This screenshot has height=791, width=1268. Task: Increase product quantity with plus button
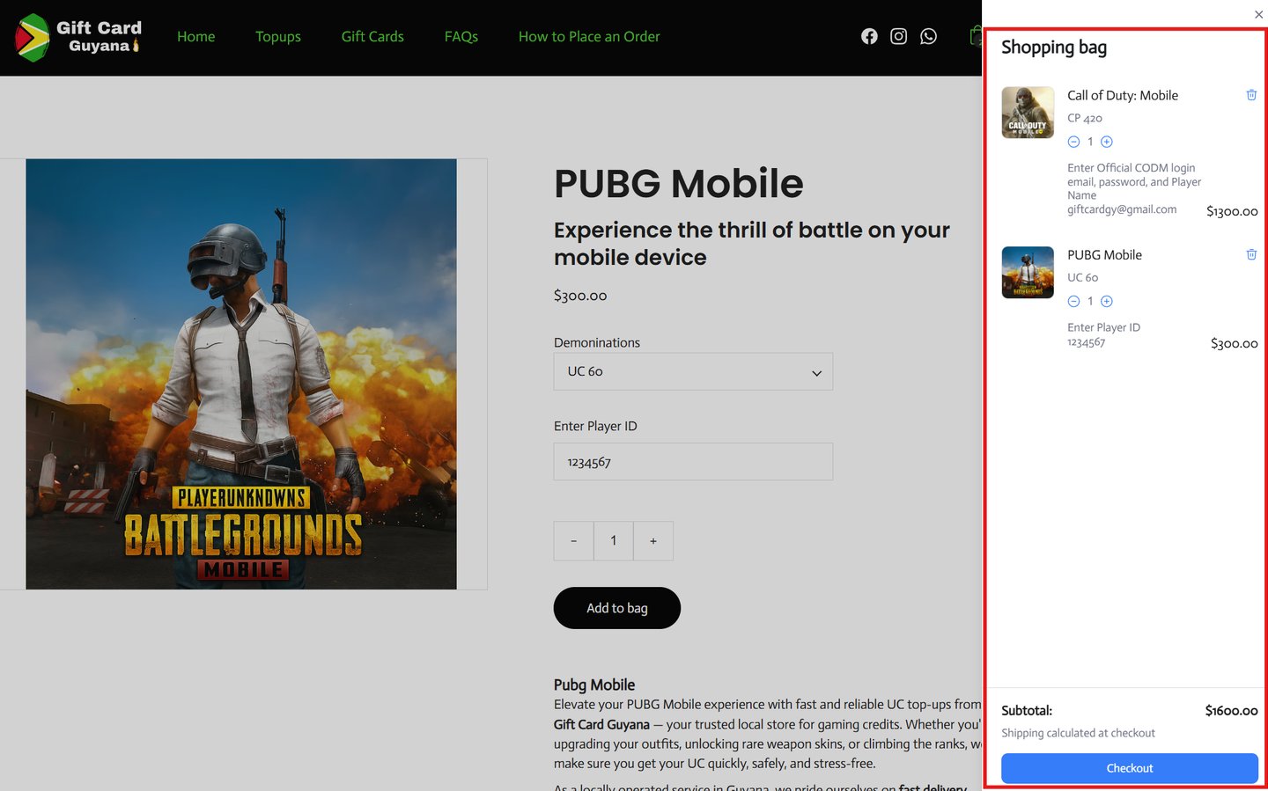[x=653, y=541]
